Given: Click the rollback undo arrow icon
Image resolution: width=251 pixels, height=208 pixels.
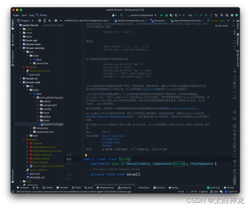Looking at the screenshot, I should (x=216, y=15).
